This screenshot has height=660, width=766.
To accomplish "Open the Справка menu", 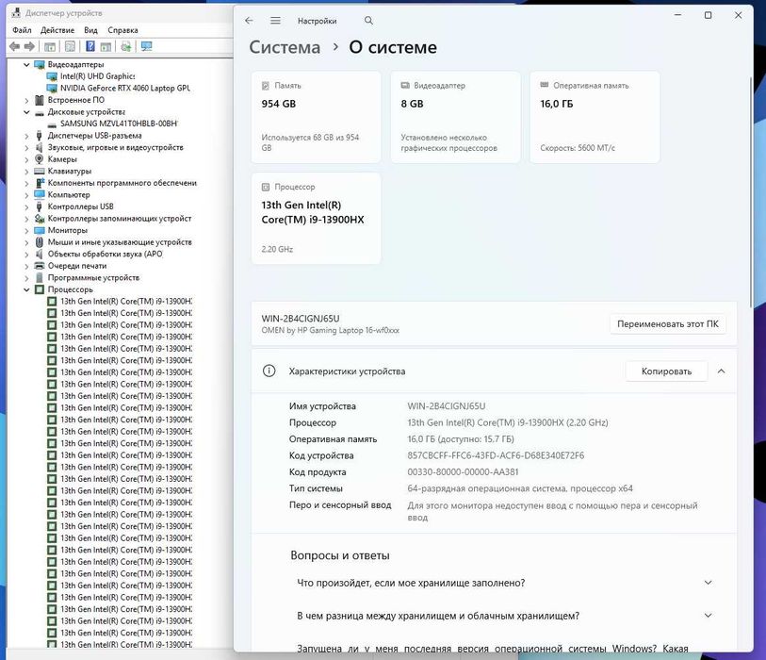I will tap(122, 30).
